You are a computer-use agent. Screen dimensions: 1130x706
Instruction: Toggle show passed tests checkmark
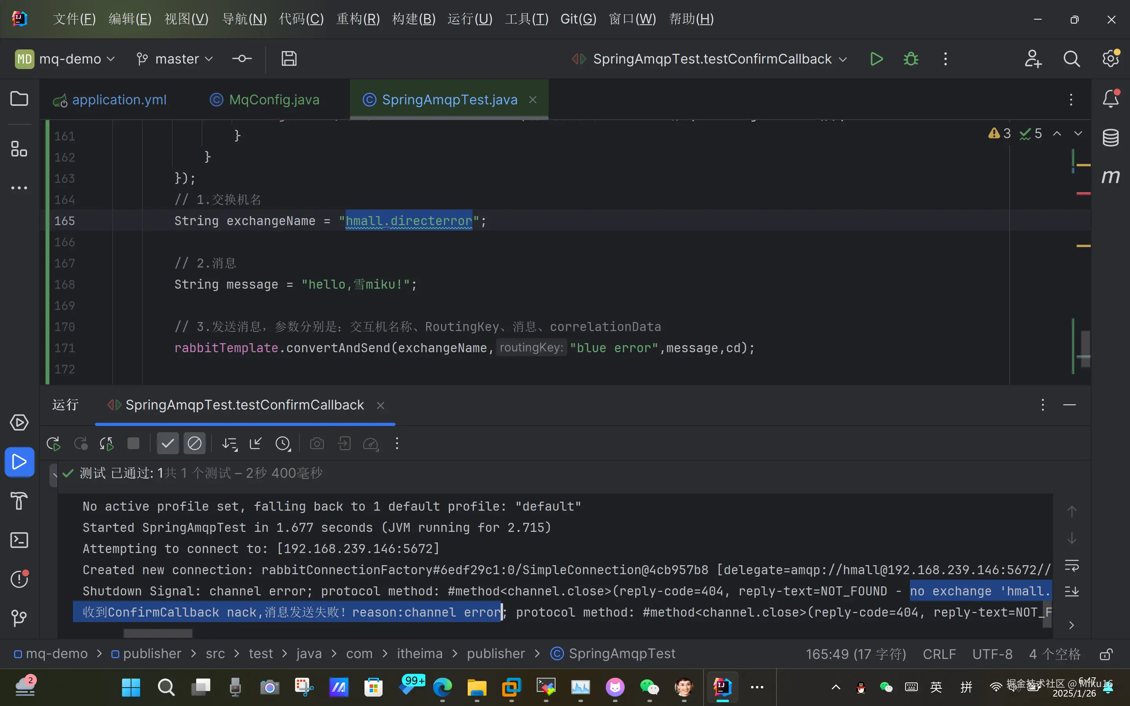[168, 444]
